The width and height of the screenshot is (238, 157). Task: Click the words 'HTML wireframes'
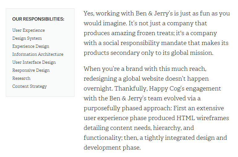[203, 118]
